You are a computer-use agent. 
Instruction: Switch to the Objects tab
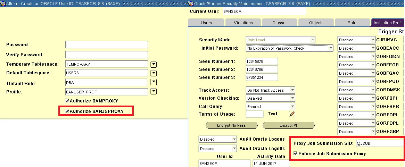[316, 23]
